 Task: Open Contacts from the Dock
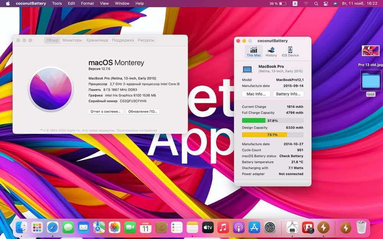coord(161,228)
